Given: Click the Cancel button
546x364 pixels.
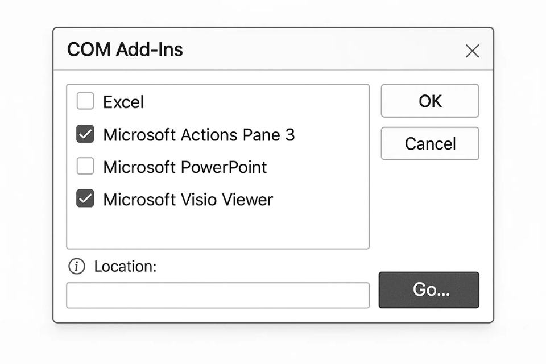Looking at the screenshot, I should pos(430,143).
